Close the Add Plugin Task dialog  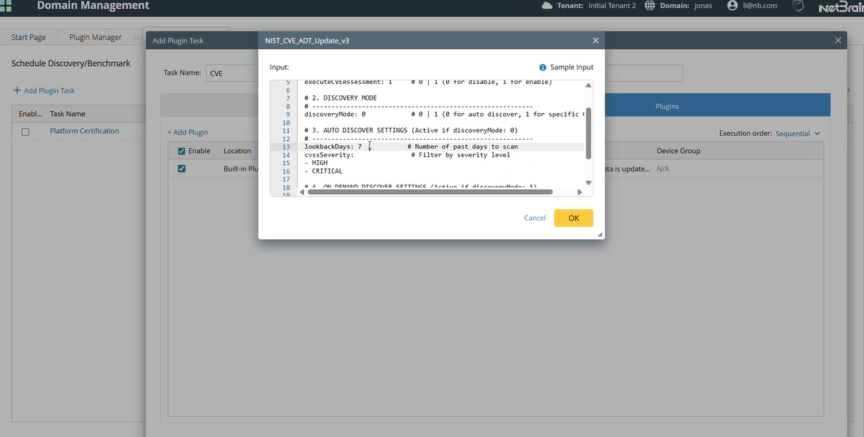(x=838, y=41)
